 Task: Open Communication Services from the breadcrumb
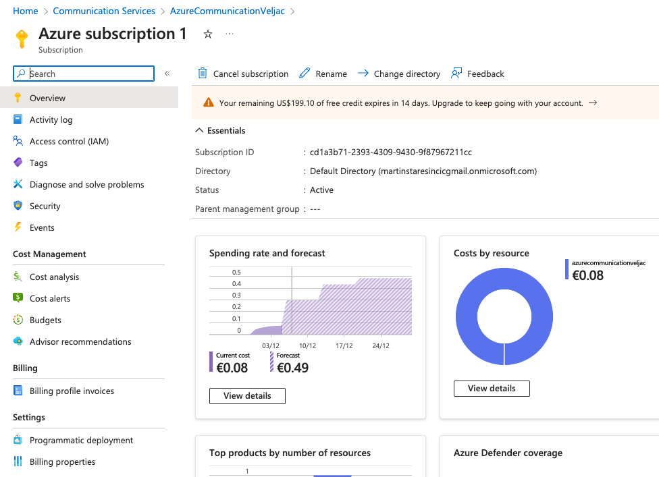click(x=104, y=11)
